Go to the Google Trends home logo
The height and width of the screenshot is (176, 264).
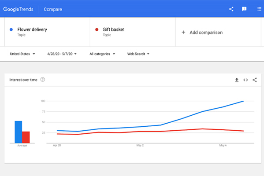coord(18,9)
